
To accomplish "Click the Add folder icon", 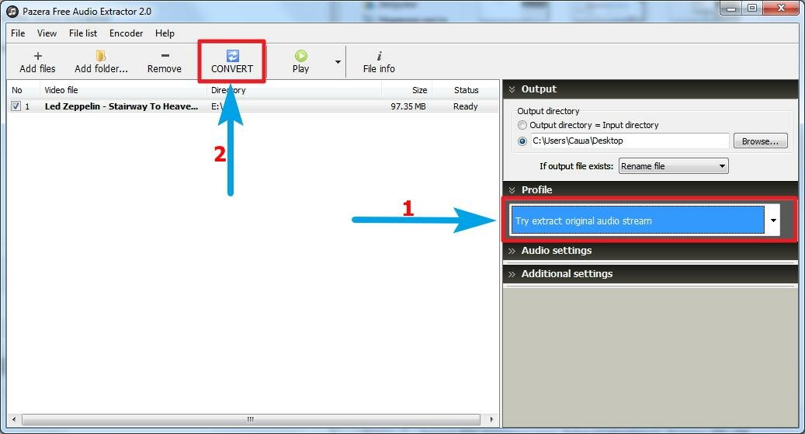I will [x=101, y=56].
